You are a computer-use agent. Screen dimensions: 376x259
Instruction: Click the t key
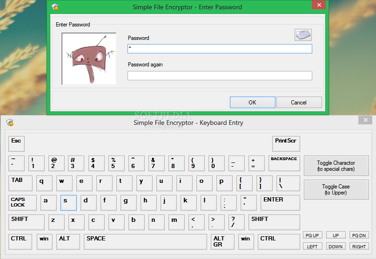pos(124,183)
